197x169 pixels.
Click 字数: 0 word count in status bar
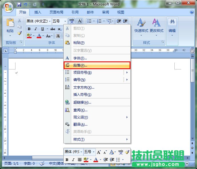coord(29,164)
